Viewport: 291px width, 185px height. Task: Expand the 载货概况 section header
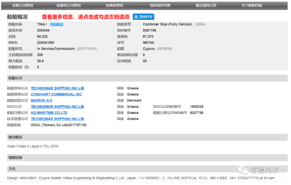click(15, 137)
